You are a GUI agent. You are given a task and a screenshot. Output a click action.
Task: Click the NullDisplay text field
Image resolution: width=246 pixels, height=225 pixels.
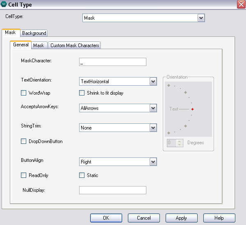(x=113, y=190)
